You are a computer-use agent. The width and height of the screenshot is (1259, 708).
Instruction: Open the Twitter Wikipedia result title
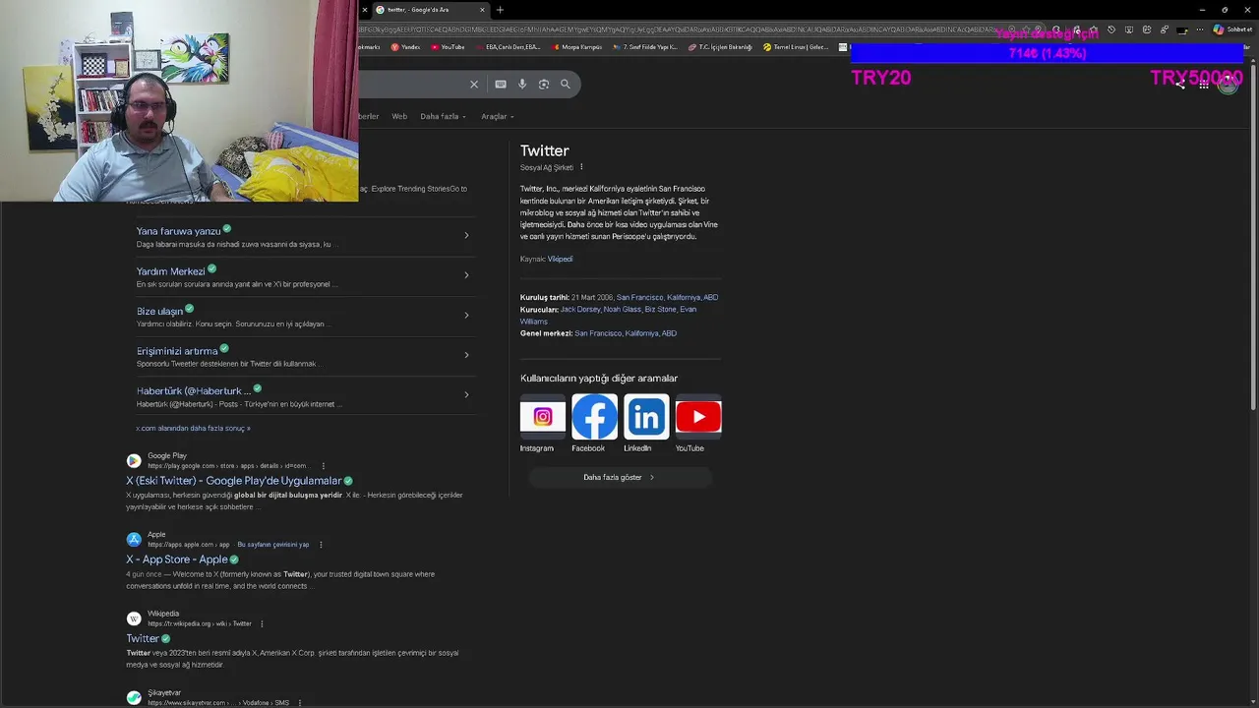[143, 638]
